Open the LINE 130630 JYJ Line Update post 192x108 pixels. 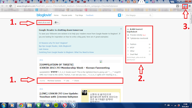59,95
